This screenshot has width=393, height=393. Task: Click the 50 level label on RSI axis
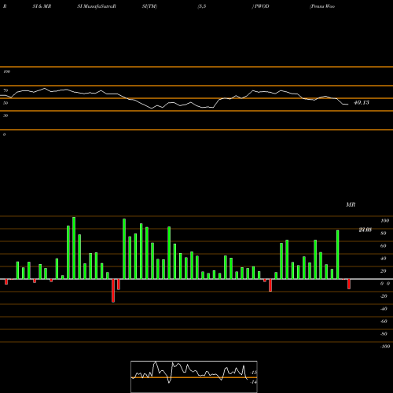(6, 103)
